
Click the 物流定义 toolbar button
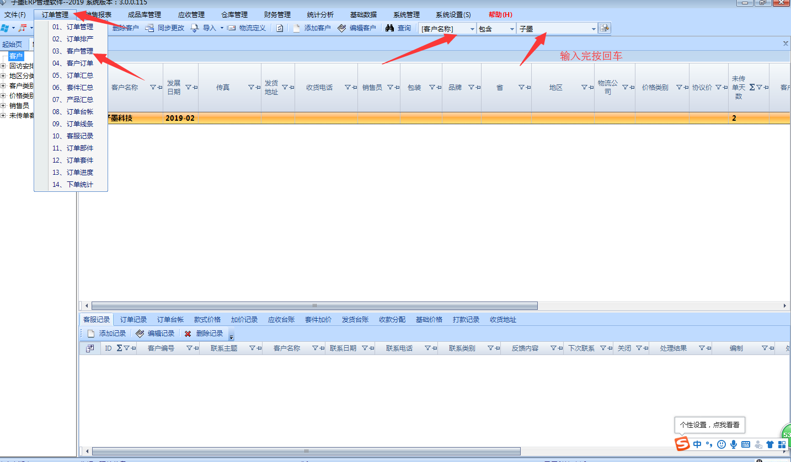tap(246, 28)
